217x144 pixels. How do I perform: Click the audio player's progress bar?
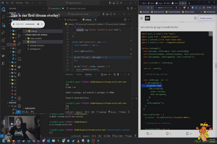click(30, 24)
